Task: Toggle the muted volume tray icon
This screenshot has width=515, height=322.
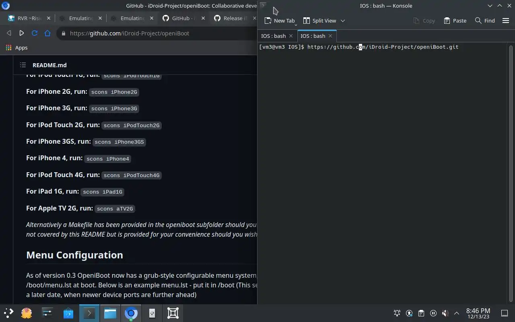Action: [445, 313]
